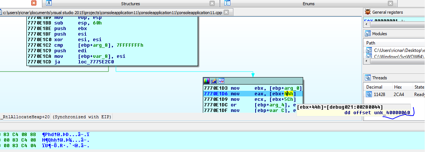Close the consoleapplication11.cpp tab

pyautogui.click(x=226, y=13)
